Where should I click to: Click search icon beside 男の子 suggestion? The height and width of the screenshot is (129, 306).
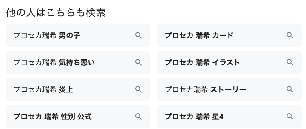click(138, 35)
